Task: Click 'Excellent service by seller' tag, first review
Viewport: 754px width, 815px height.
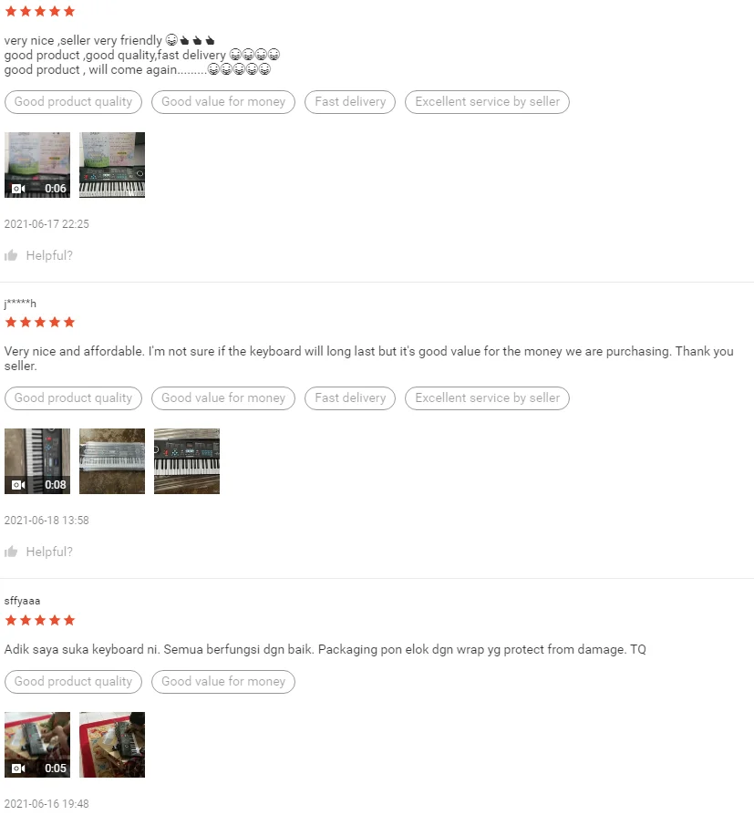Action: tap(487, 102)
